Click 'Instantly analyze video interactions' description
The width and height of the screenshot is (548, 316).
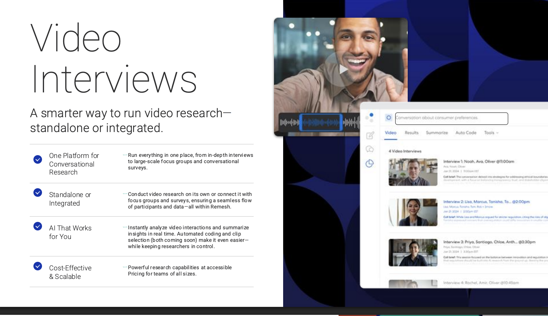coord(188,237)
